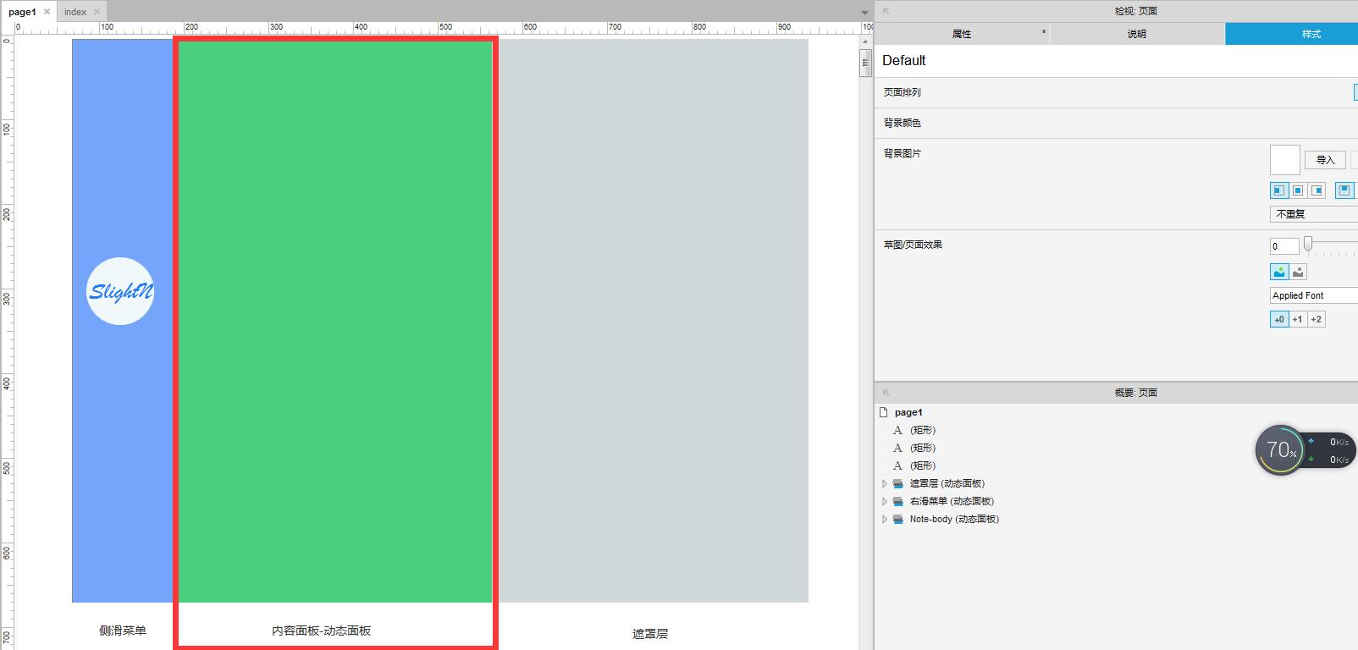Click the upload speed arrow indicator

pos(1311,441)
